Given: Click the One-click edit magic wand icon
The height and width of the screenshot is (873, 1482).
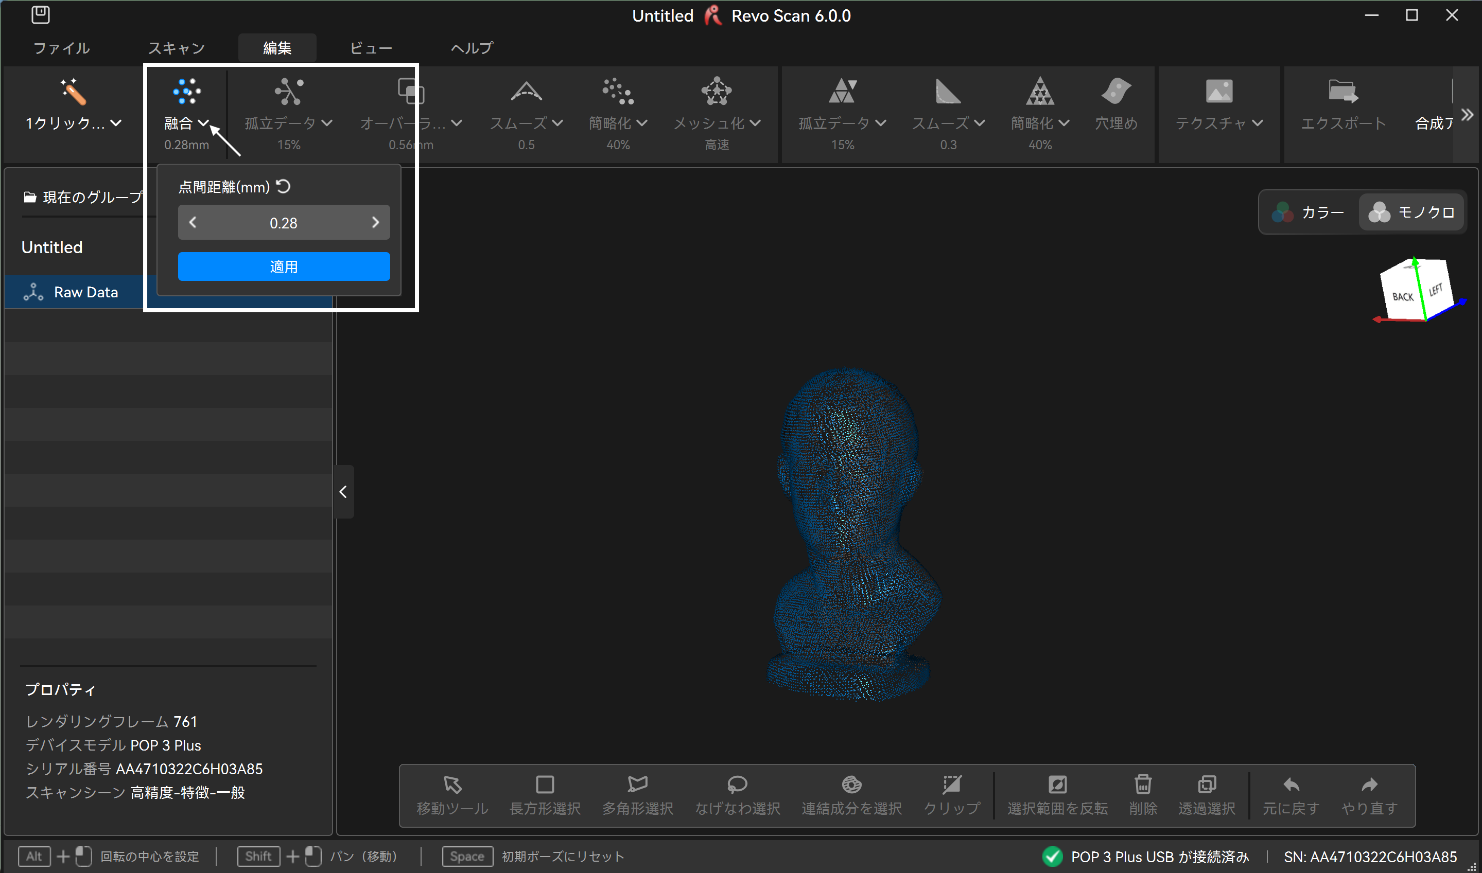Looking at the screenshot, I should click(73, 92).
